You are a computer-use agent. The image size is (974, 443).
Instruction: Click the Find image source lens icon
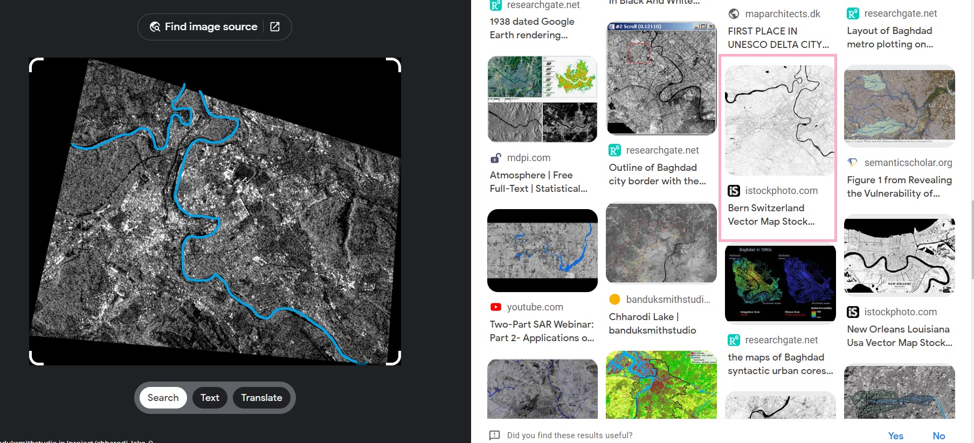(x=155, y=27)
